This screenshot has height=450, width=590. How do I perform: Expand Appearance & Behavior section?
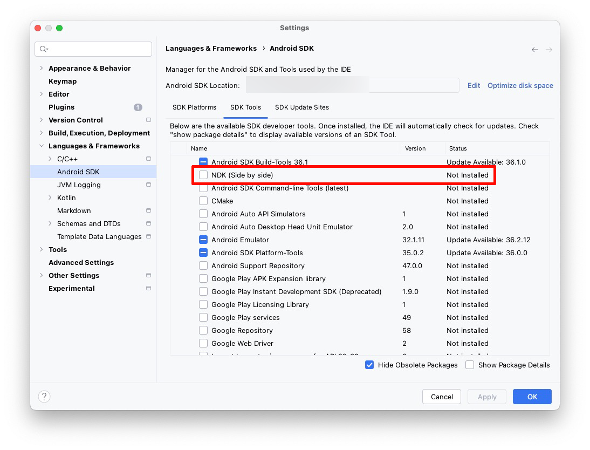tap(42, 68)
